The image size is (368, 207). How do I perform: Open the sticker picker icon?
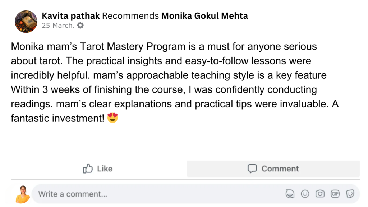350,194
